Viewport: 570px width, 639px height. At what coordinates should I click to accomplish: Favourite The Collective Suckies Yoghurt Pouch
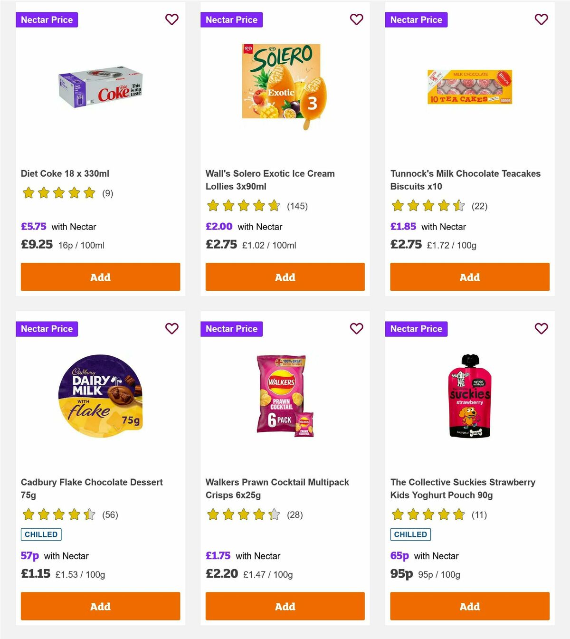(x=541, y=328)
